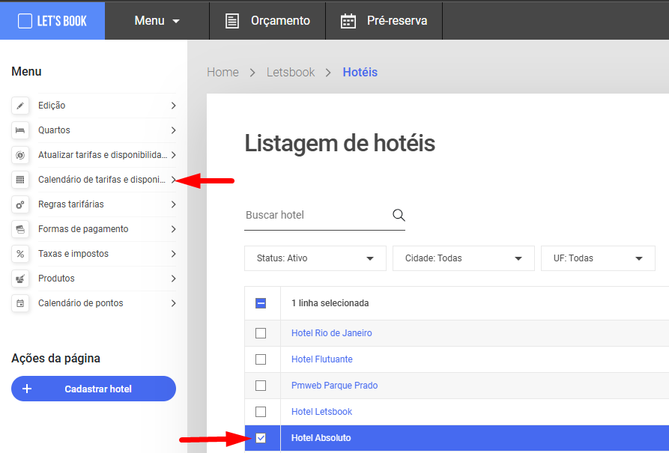This screenshot has width=669, height=453.
Task: Open the Orçamento tab in top bar
Action: click(x=267, y=20)
